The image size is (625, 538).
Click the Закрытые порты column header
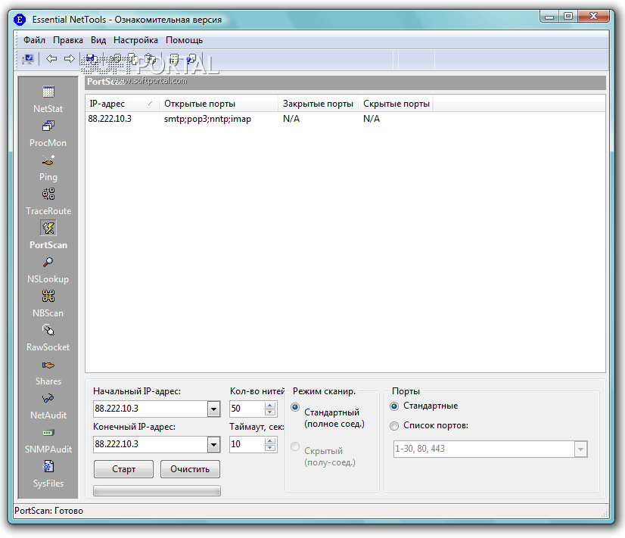(318, 104)
